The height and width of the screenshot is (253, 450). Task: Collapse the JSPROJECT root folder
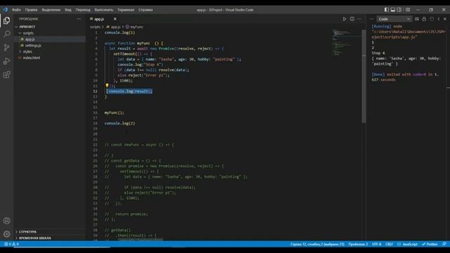click(27, 27)
